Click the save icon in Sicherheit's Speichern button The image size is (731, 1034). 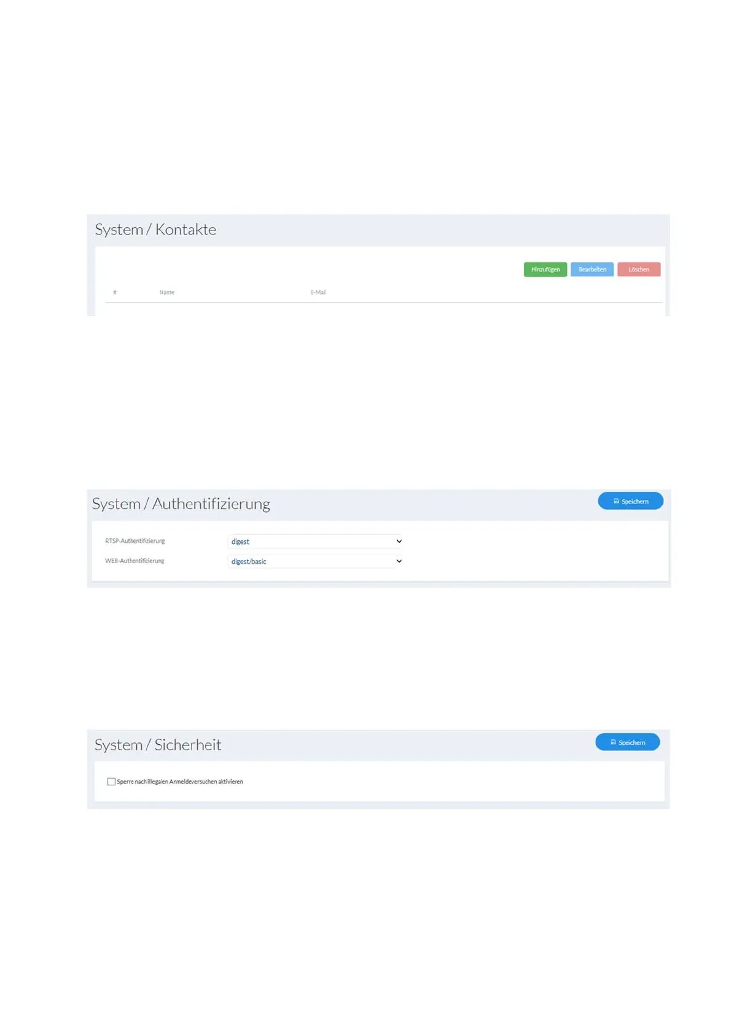pyautogui.click(x=613, y=742)
